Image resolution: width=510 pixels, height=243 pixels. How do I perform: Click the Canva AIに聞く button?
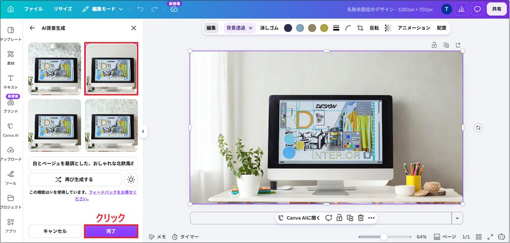299,218
